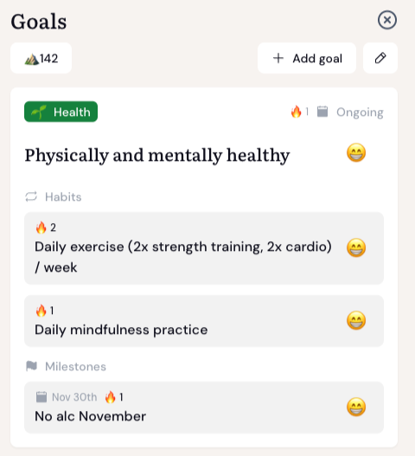The height and width of the screenshot is (456, 415).
Task: Click the emoji on No alc November milestone
Action: pyautogui.click(x=356, y=407)
